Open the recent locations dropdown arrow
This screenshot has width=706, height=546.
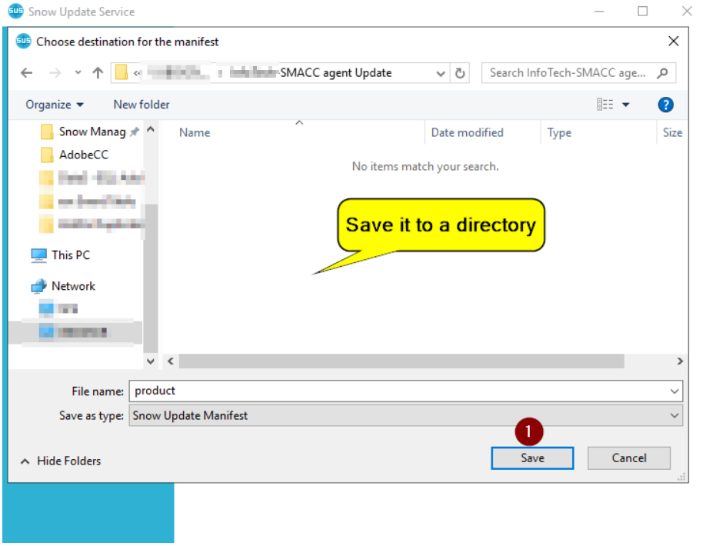(x=78, y=72)
